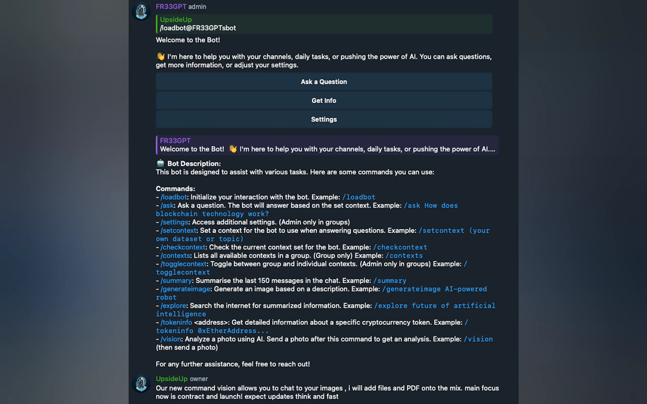Screen dimensions: 647x404
Task: Click FR33GPT's profile avatar at top
Action: (x=141, y=11)
